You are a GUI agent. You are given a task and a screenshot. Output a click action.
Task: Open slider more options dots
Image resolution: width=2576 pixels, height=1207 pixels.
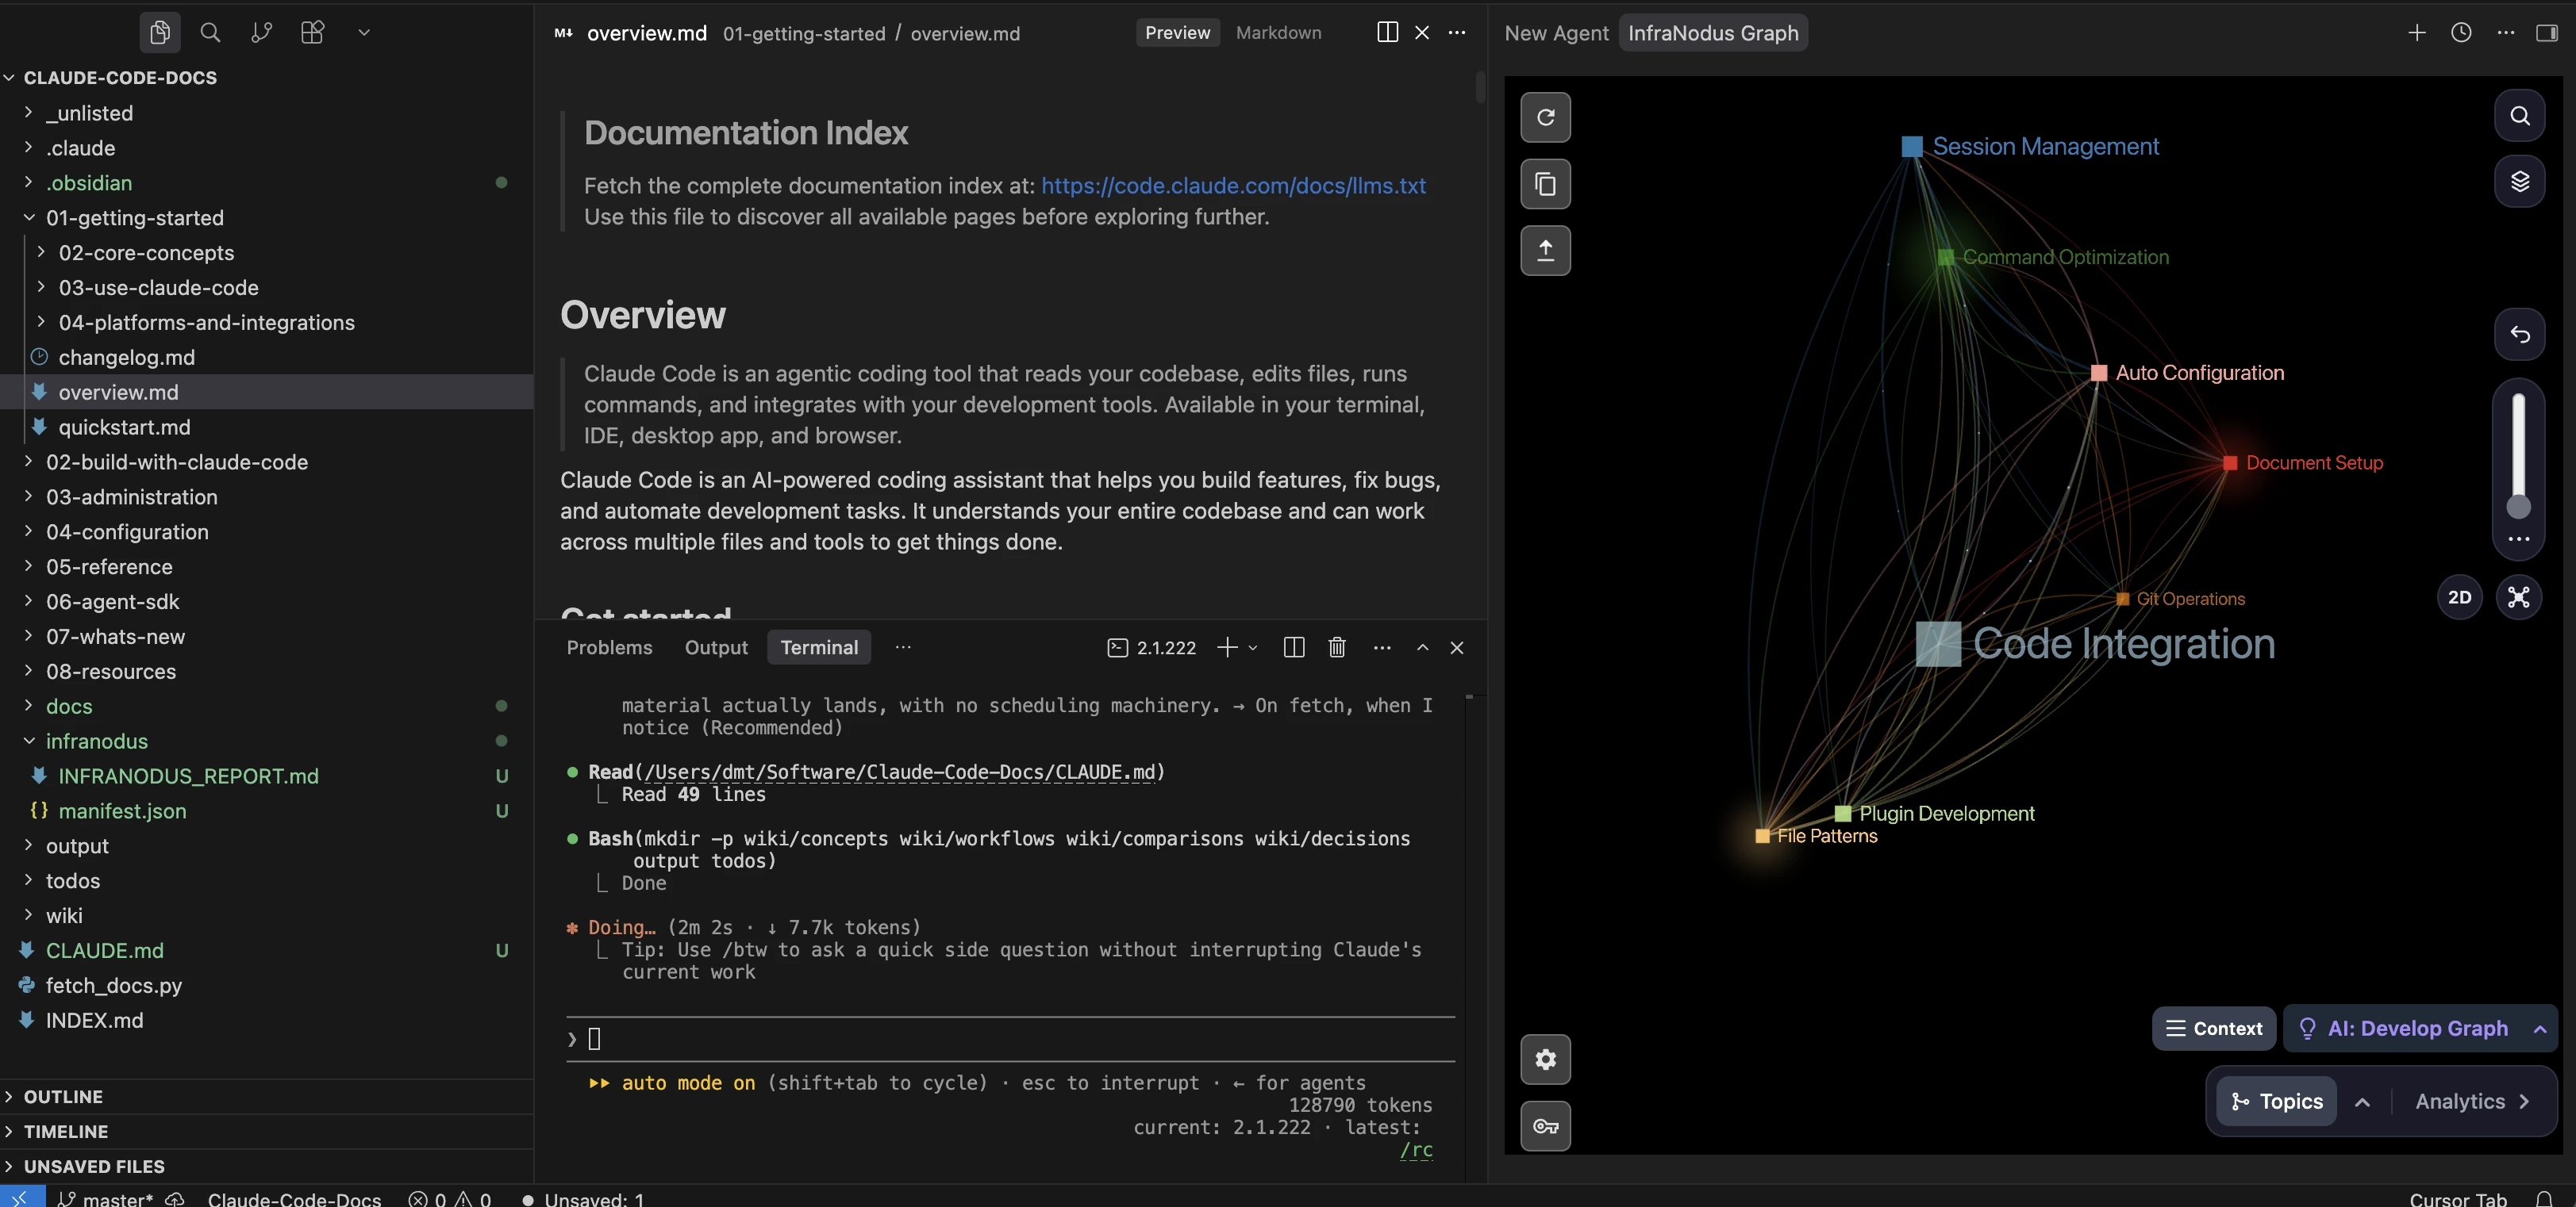pyautogui.click(x=2518, y=539)
